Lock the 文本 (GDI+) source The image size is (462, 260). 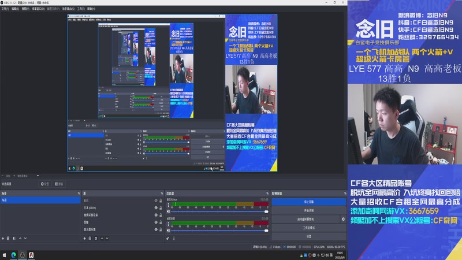coord(161,208)
